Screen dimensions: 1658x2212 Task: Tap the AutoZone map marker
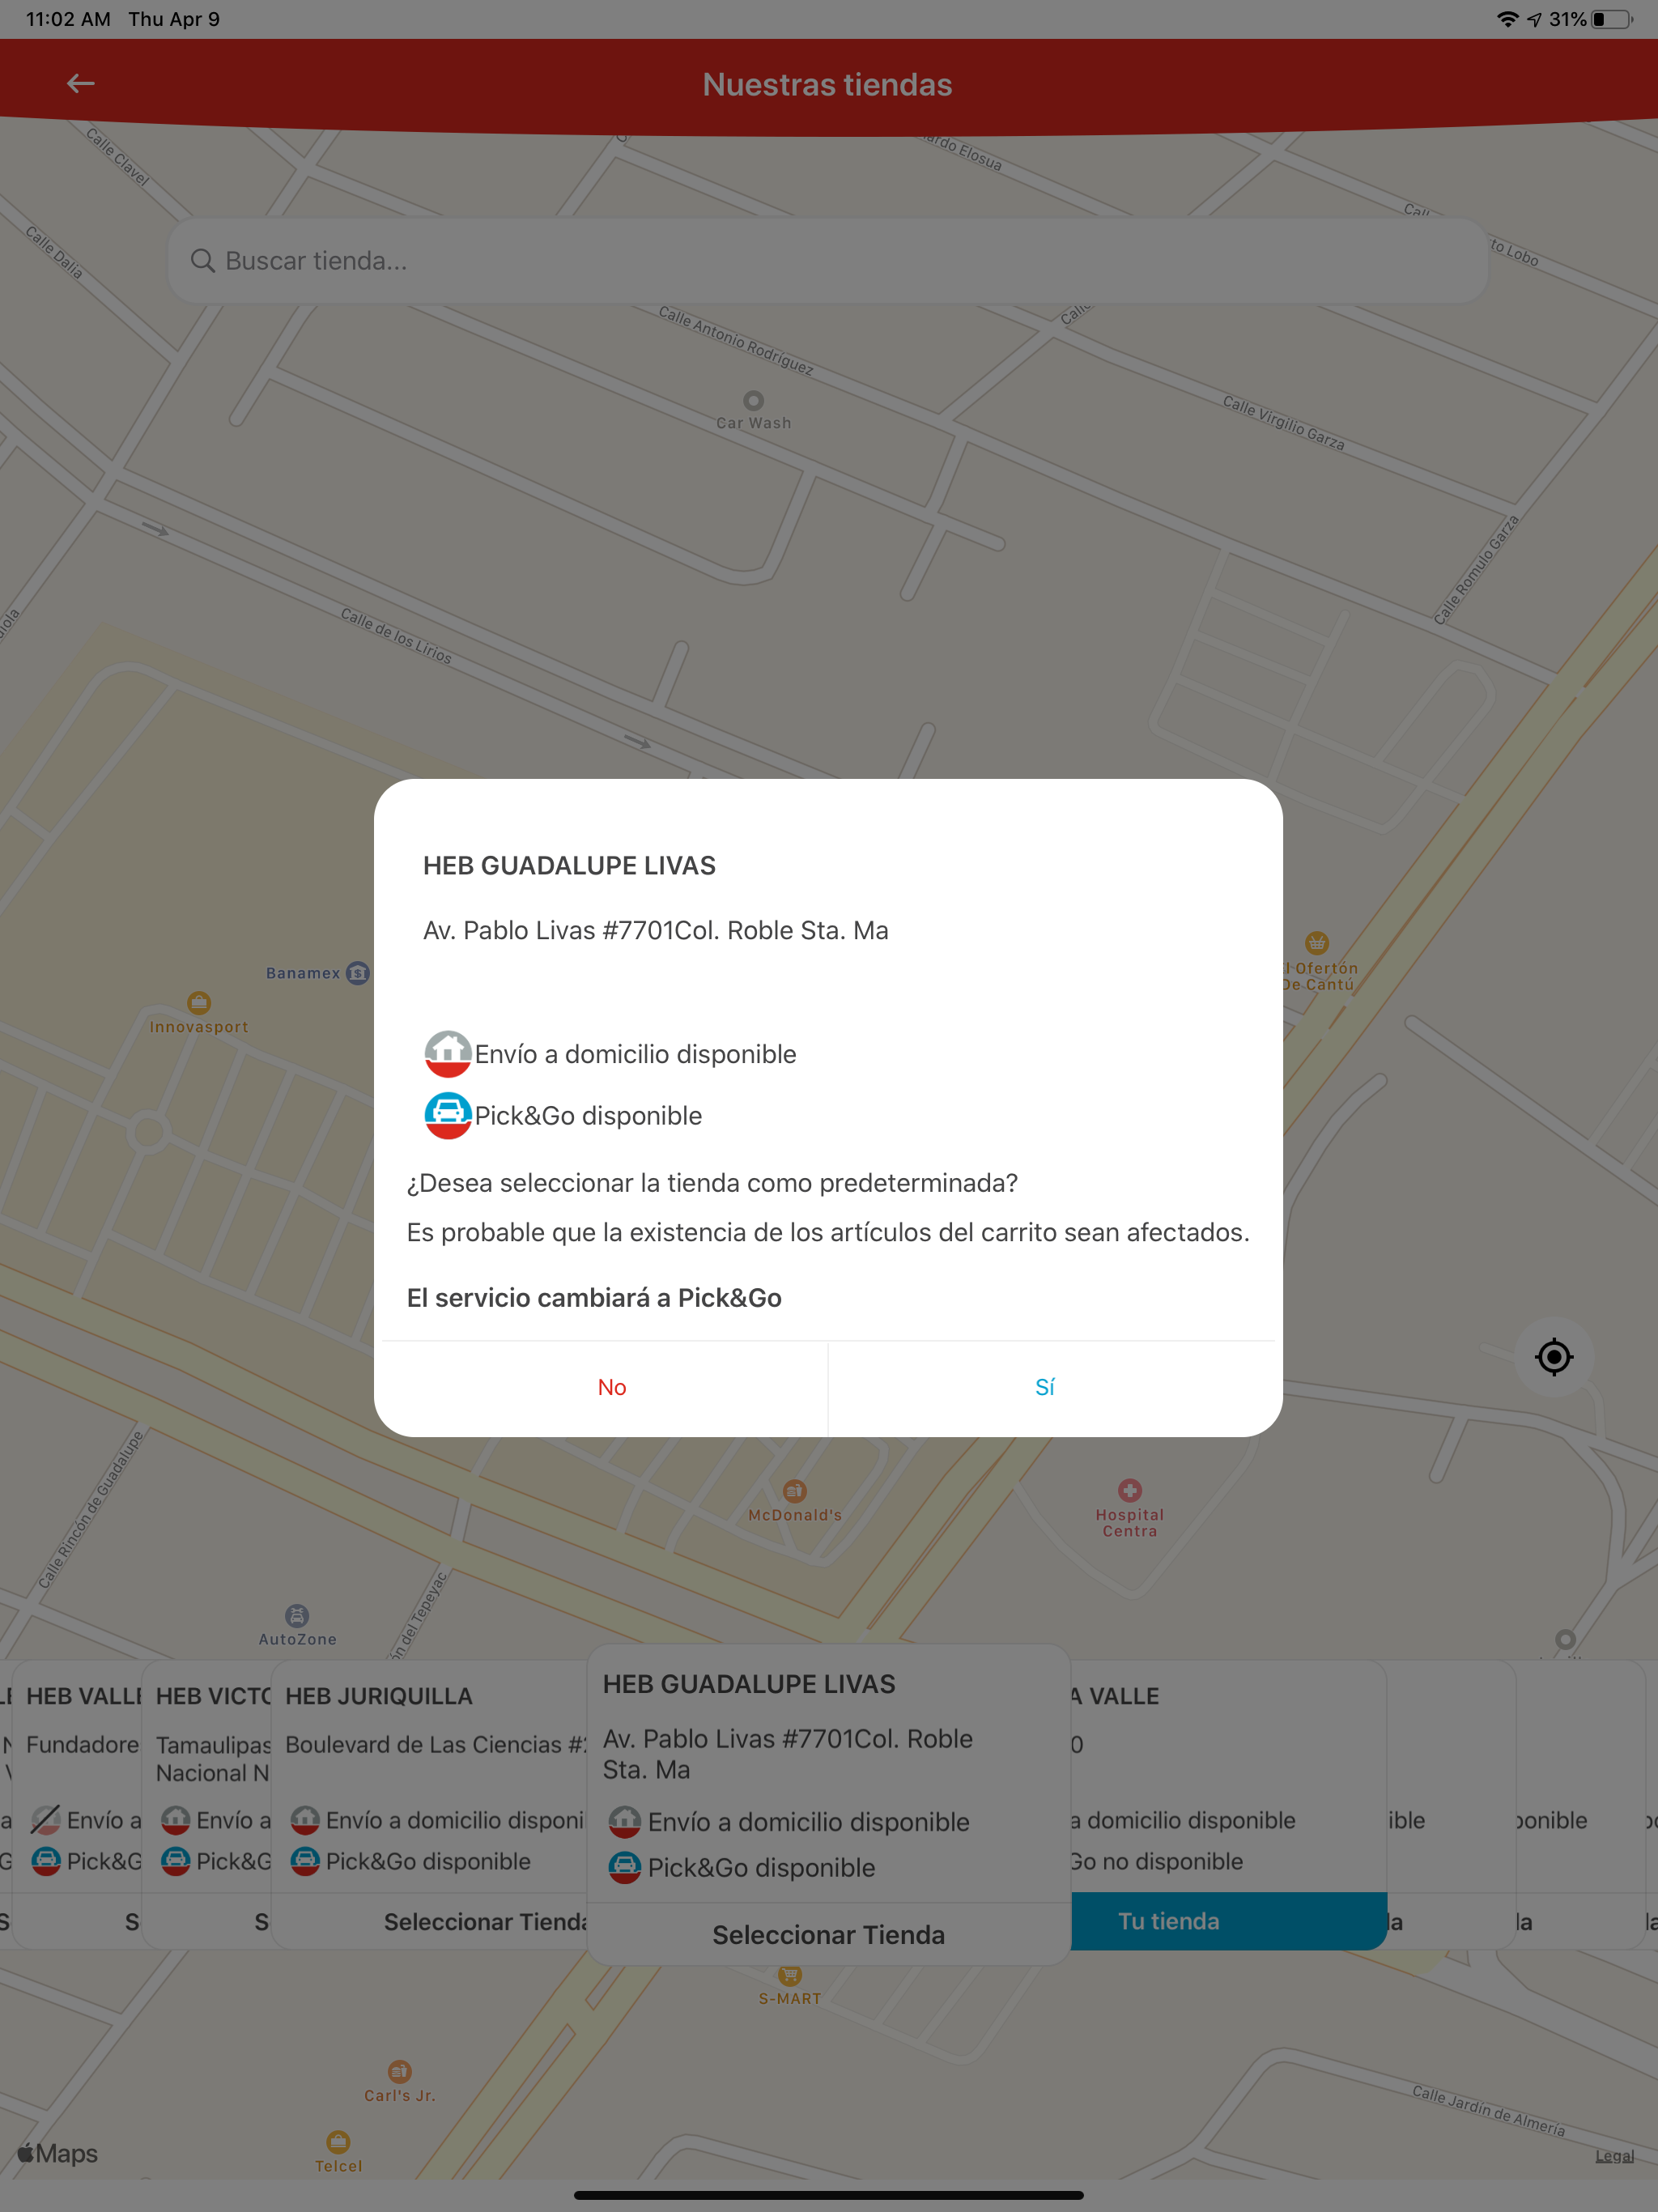[297, 1616]
